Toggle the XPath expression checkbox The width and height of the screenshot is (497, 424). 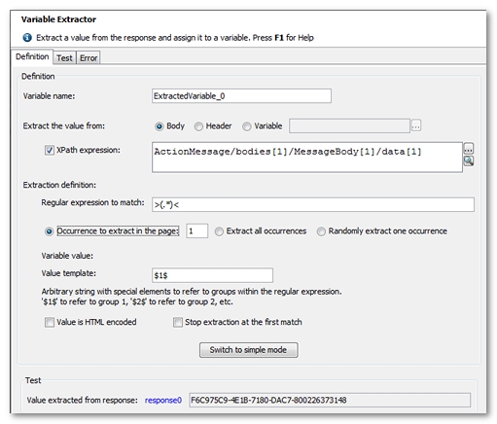(50, 151)
